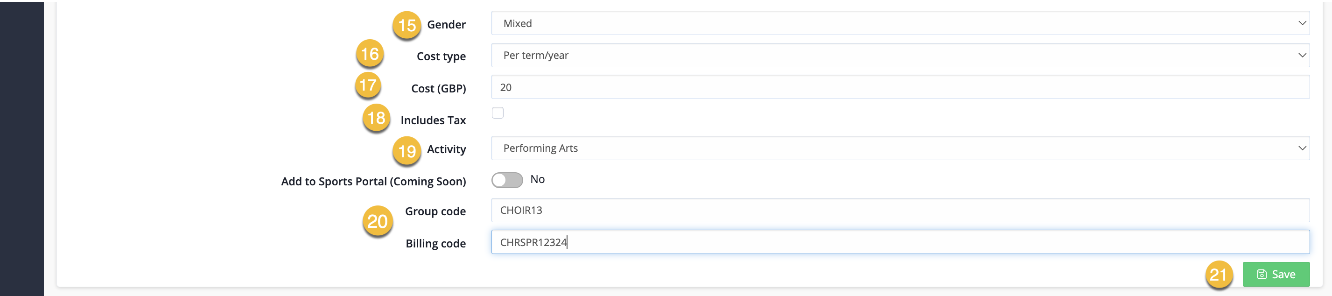
Task: Click the floppy disk icon on Save
Action: [x=1262, y=274]
